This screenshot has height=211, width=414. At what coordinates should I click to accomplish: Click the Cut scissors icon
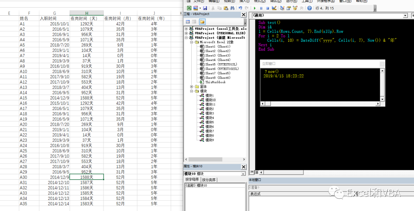coord(213,8)
